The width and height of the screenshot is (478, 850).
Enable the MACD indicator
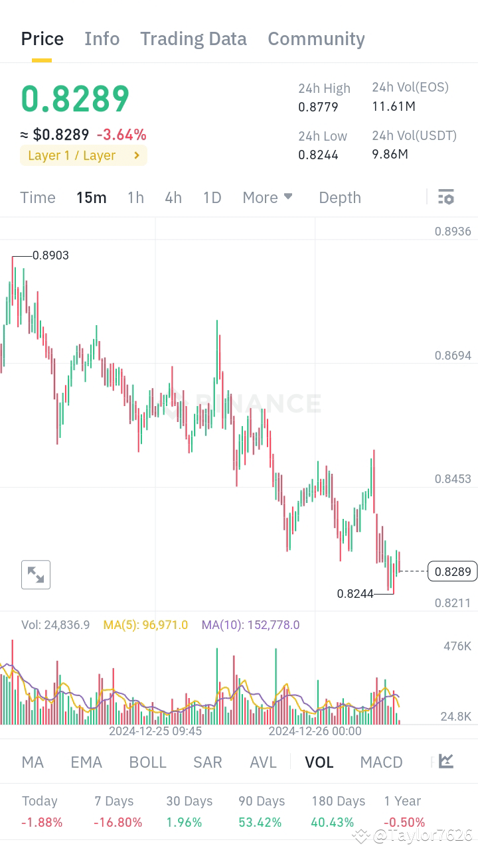[381, 762]
